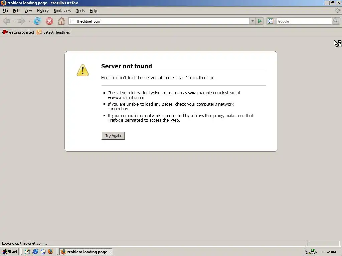Open the Home page icon

[61, 21]
